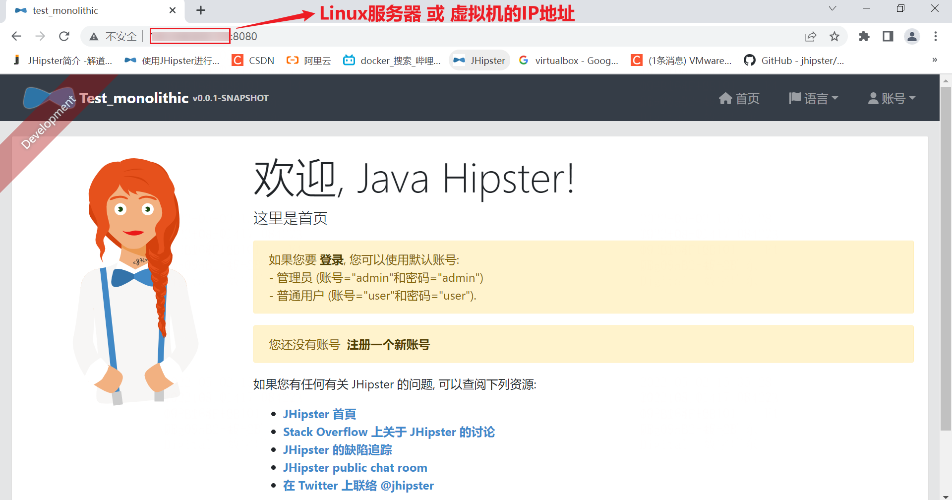Bookmark this page with star icon

[x=834, y=36]
